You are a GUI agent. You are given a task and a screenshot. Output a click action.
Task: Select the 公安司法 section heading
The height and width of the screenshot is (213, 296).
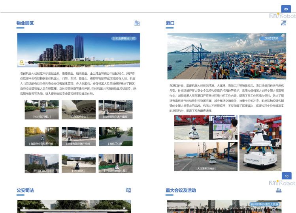click(25, 190)
